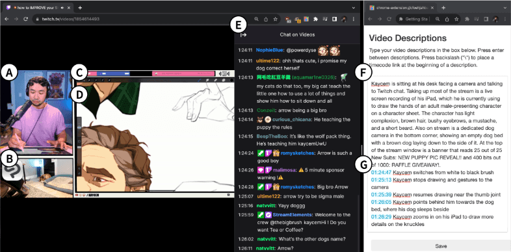Image resolution: width=511 pixels, height=252 pixels.
Task: Toggle the side panel icon in Twitch window
Action: (334, 19)
